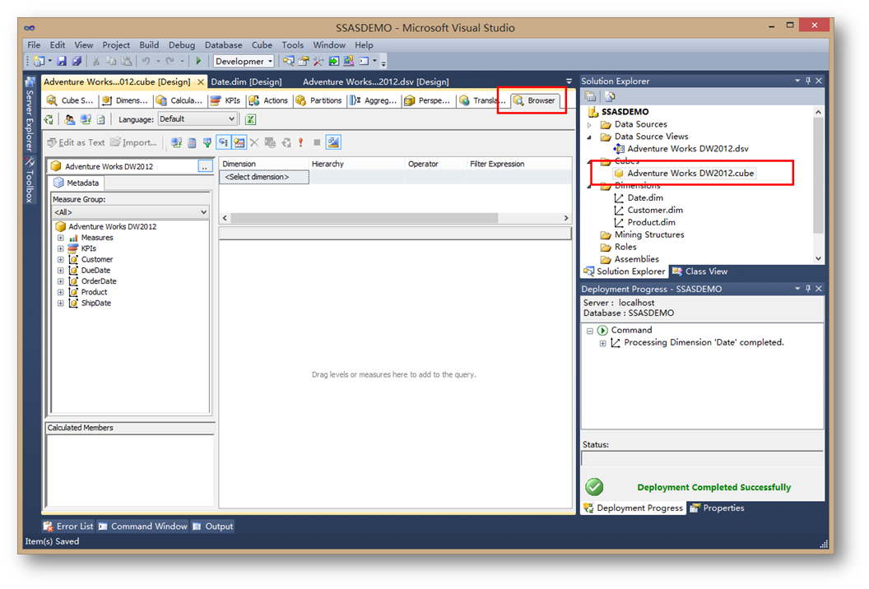869x589 pixels.
Task: Open the Build menu
Action: (x=149, y=45)
